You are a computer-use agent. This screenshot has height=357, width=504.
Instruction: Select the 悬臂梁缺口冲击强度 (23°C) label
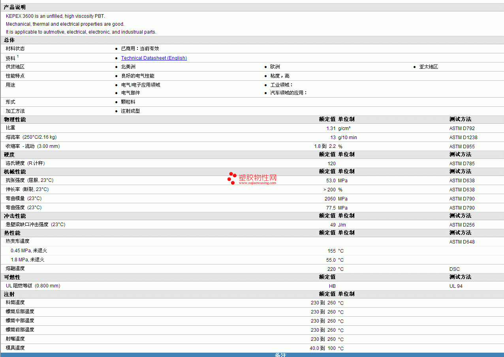pyautogui.click(x=36, y=225)
